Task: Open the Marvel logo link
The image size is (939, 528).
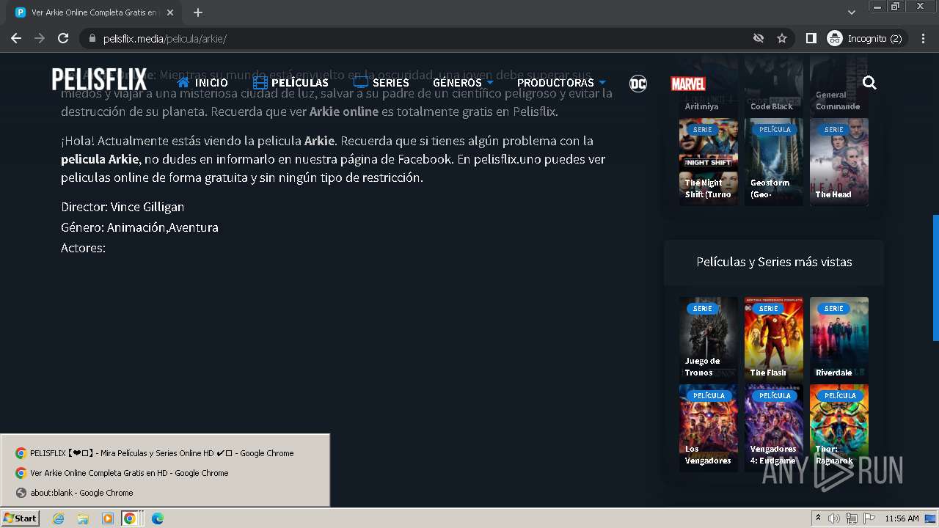Action: [x=688, y=84]
